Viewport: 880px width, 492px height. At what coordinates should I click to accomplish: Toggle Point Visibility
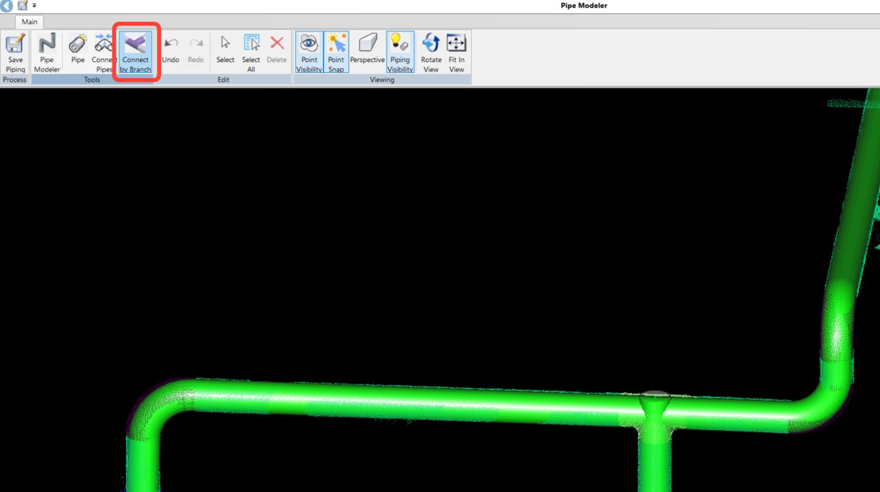309,53
